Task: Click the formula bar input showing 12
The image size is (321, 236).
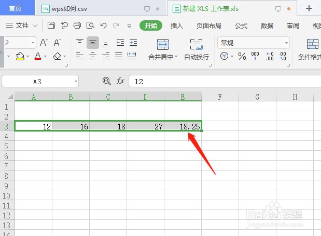Action: (225, 81)
